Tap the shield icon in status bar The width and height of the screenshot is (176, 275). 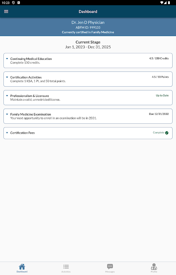click(x=13, y=3)
